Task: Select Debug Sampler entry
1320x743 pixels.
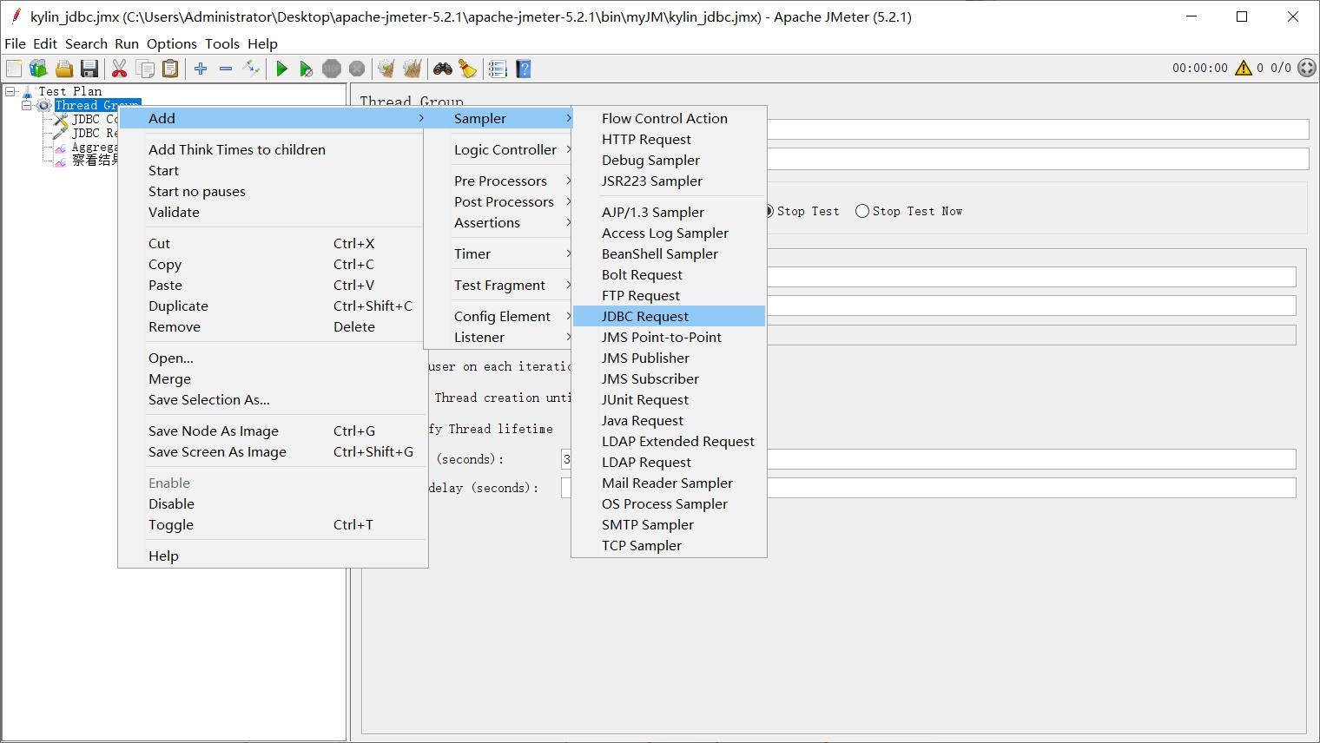Action: (x=669, y=160)
